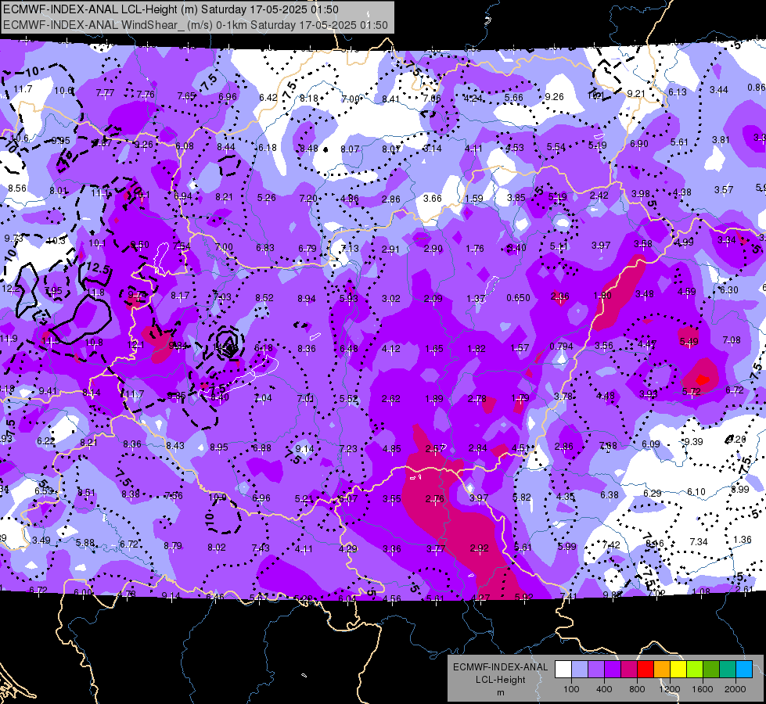Click the light lavender legend color swatch

coord(580,669)
